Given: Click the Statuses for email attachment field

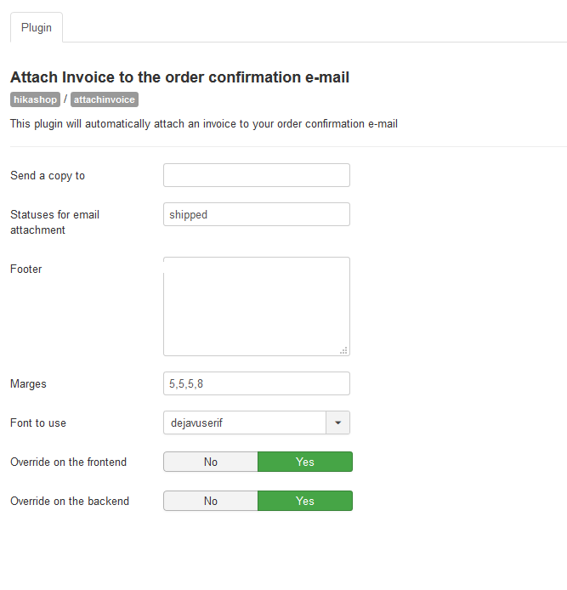Looking at the screenshot, I should click(257, 214).
